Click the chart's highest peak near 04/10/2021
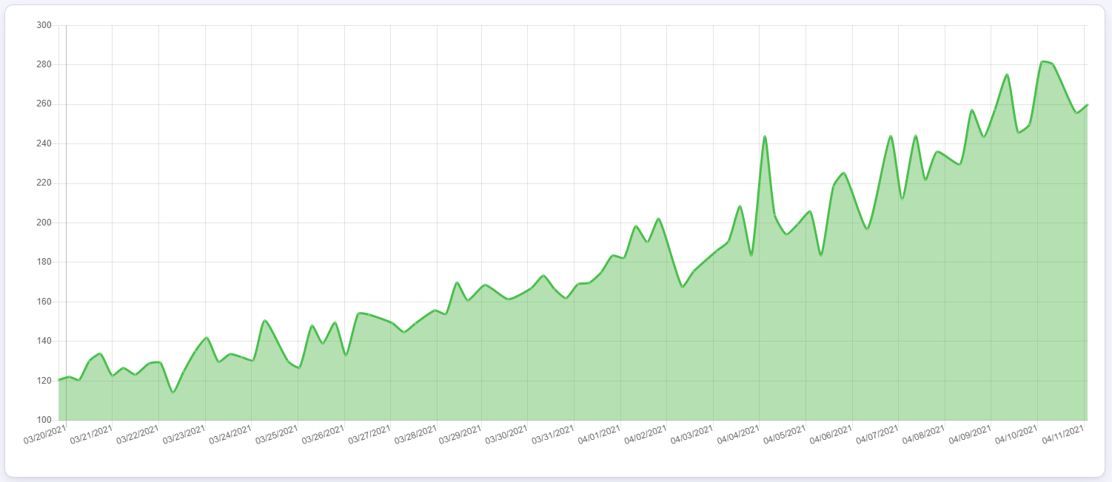The height and width of the screenshot is (482, 1112). click(x=1042, y=61)
